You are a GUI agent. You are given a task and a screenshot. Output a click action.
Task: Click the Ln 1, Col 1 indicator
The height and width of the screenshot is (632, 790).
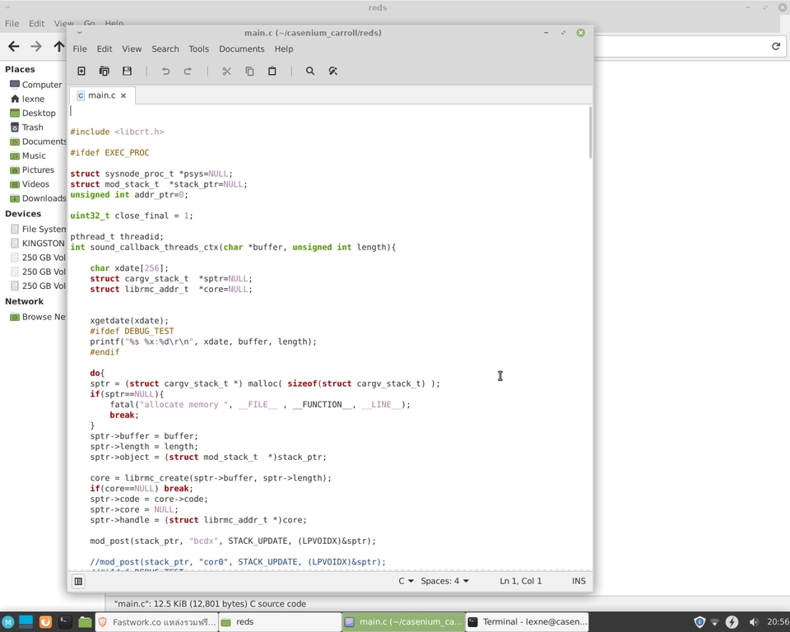520,581
